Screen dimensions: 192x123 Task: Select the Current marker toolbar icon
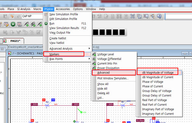40,24
